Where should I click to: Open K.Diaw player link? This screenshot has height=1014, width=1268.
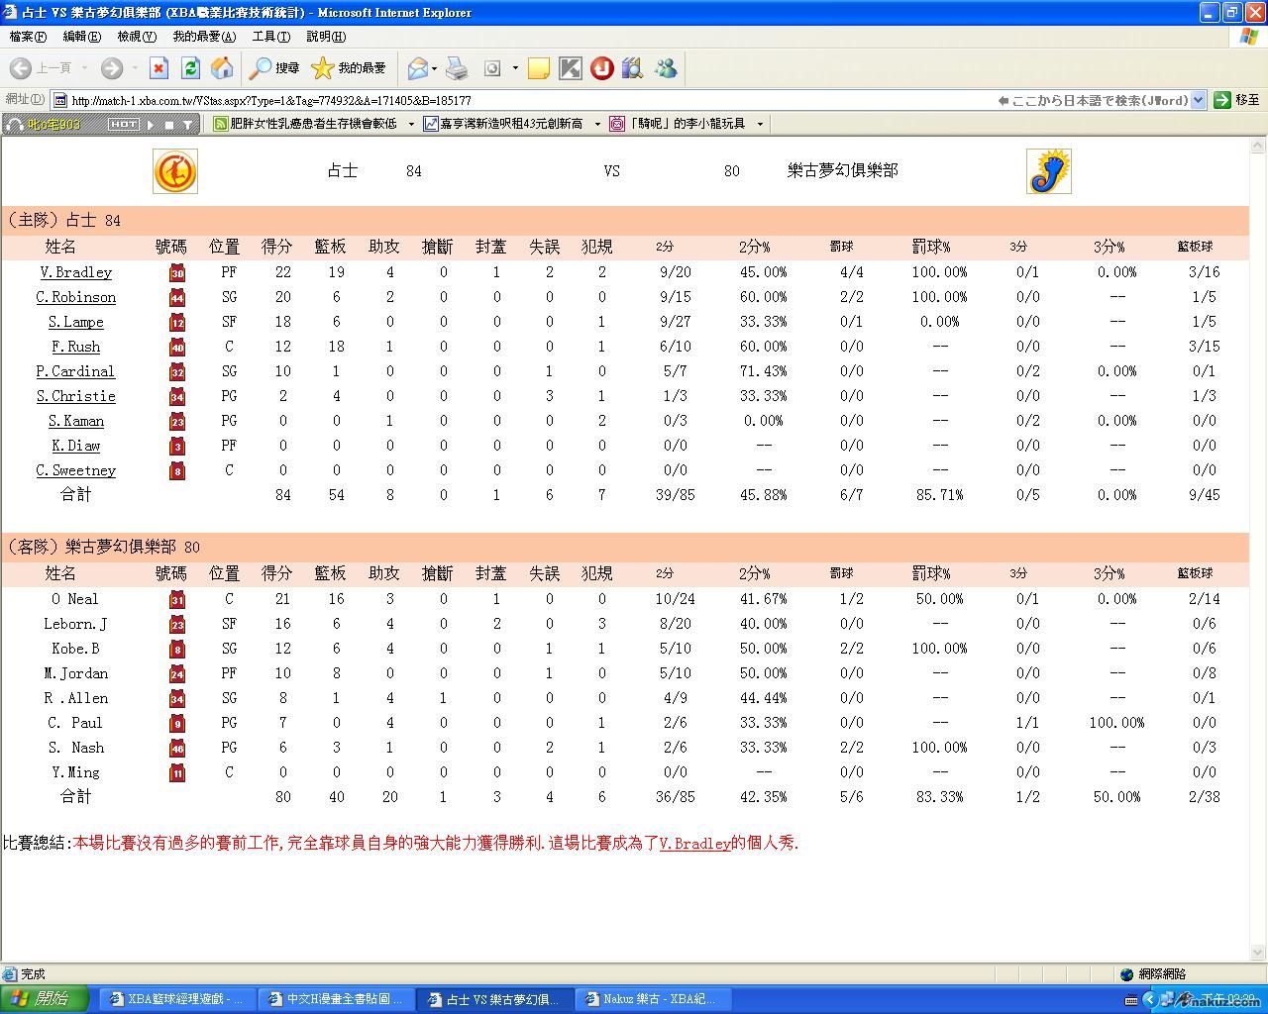(x=76, y=446)
